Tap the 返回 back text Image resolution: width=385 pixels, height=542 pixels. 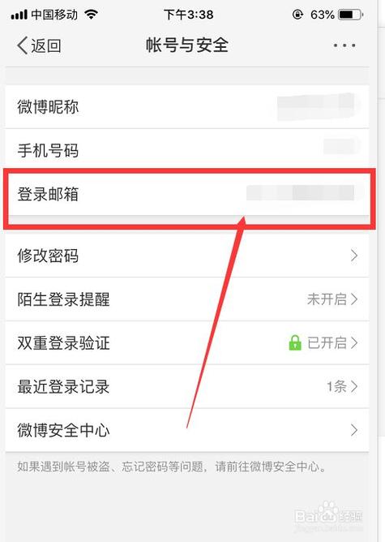point(46,45)
